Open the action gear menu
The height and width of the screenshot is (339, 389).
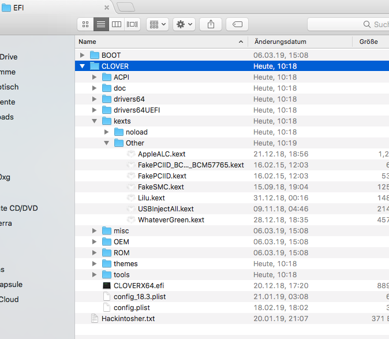click(184, 24)
